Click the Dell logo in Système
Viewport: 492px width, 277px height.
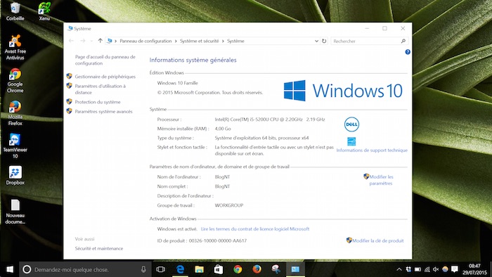[351, 124]
